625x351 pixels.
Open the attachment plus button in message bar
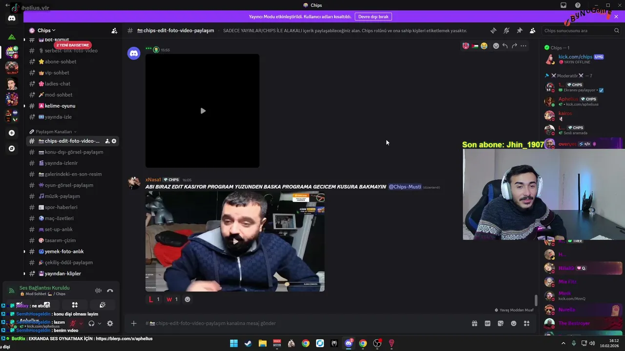(x=134, y=323)
